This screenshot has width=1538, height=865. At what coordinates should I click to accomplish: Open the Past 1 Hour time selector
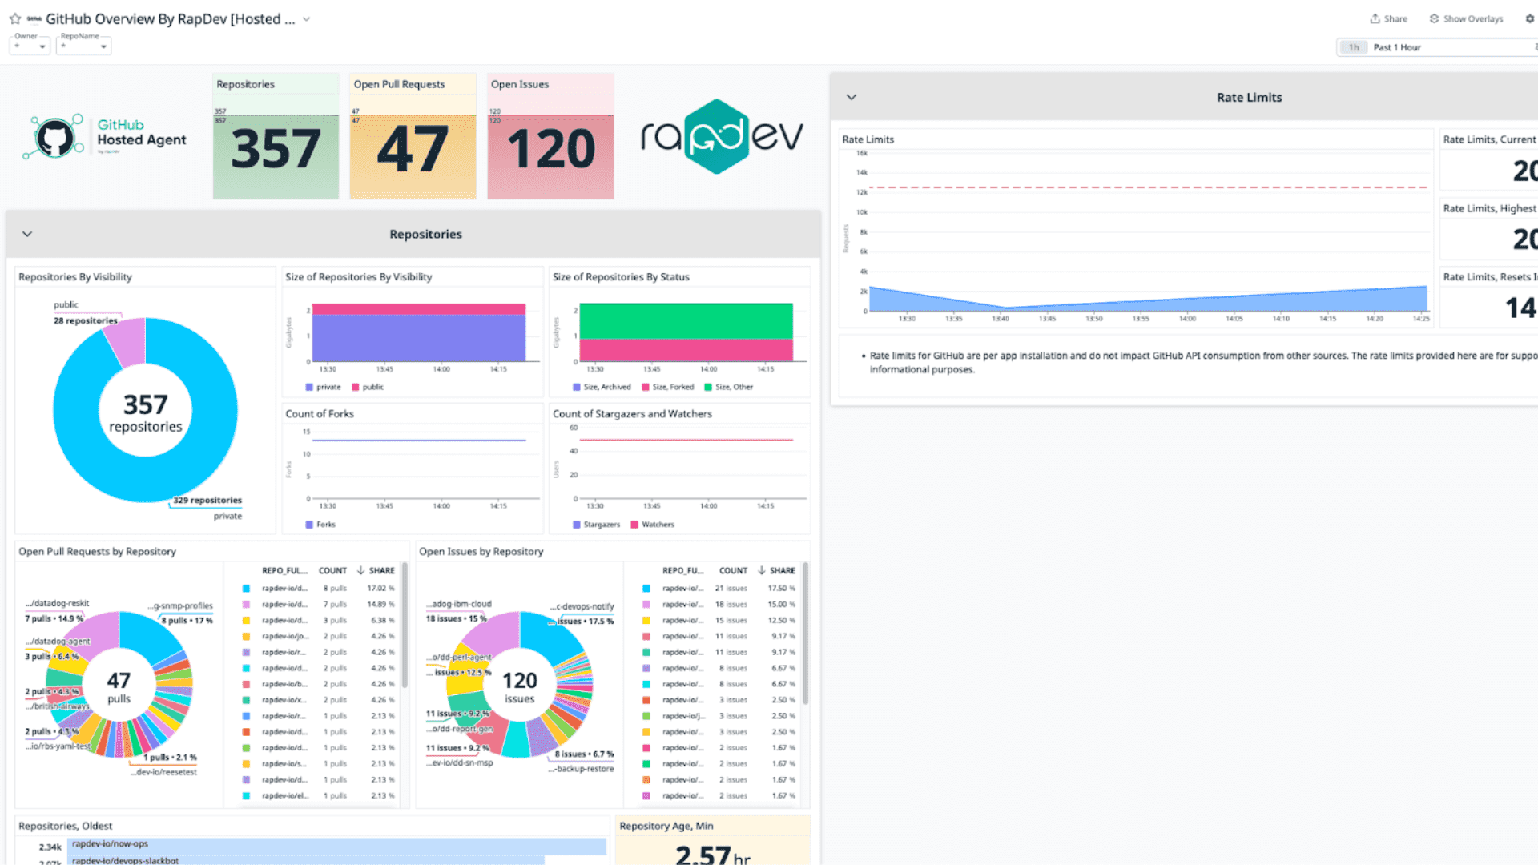[x=1438, y=47]
